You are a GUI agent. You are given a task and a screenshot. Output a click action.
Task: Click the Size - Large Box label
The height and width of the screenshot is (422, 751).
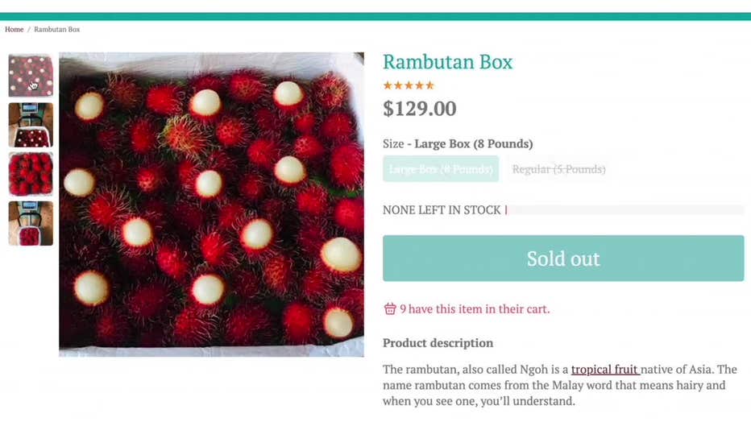click(x=458, y=143)
